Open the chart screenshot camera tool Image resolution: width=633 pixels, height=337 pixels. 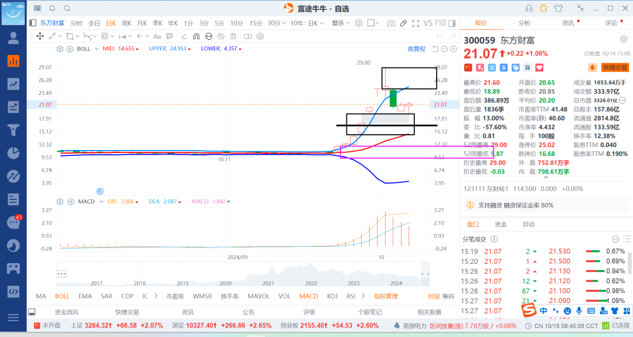391,23
